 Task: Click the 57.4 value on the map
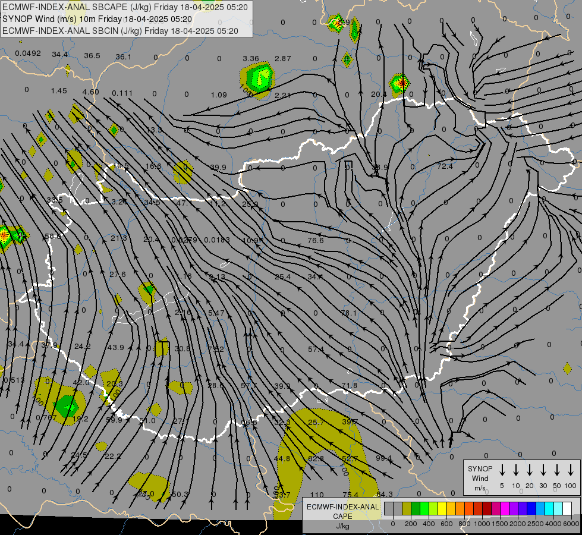316,350
